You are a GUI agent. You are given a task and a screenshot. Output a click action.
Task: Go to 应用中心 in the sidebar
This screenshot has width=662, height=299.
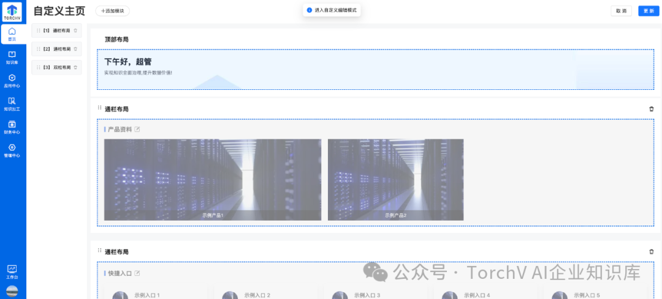pyautogui.click(x=12, y=81)
